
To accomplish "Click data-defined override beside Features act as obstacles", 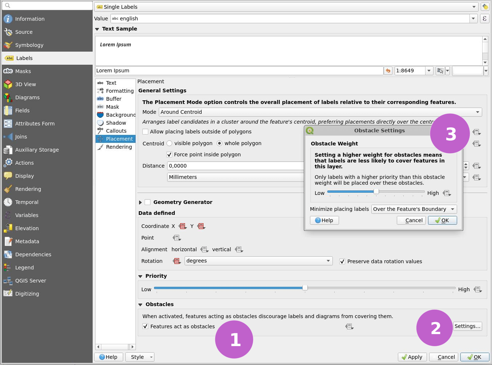I will (x=349, y=326).
